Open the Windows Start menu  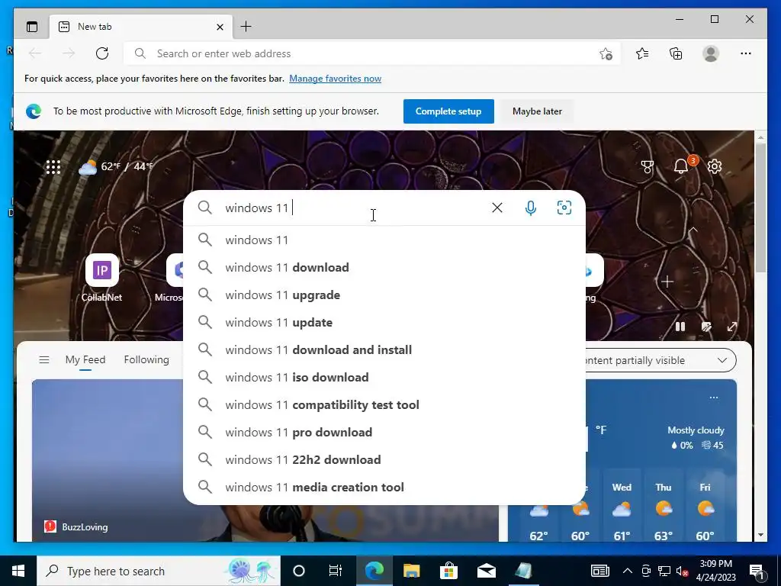(x=18, y=571)
